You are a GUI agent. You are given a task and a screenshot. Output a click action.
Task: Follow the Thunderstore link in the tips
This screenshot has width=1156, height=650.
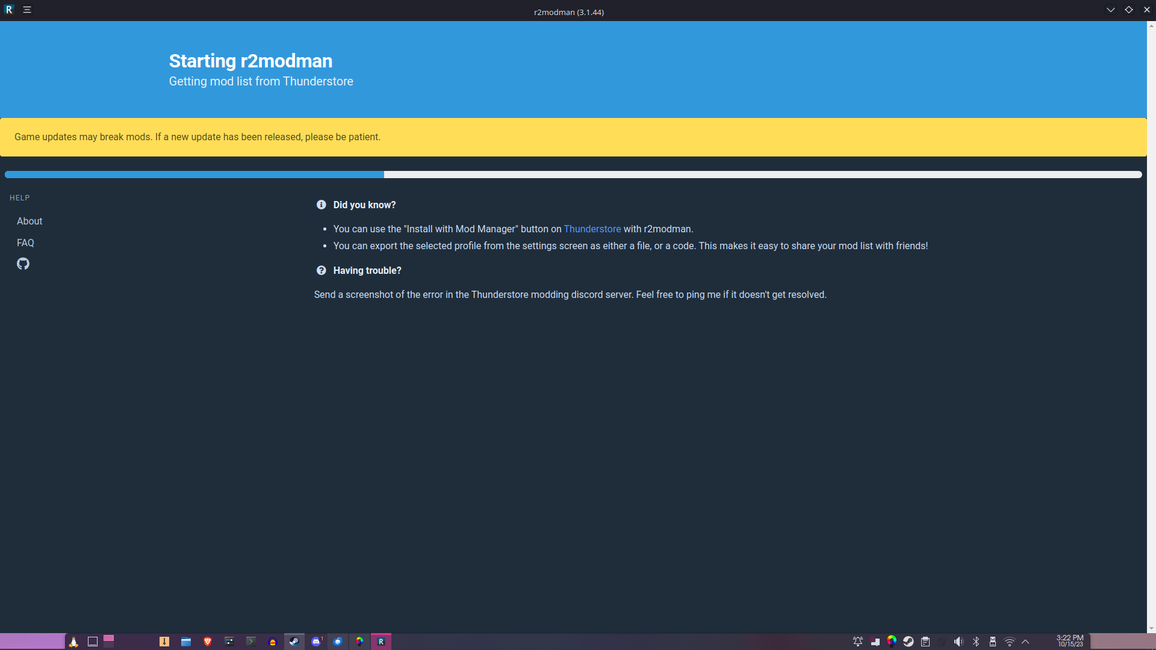coord(592,229)
